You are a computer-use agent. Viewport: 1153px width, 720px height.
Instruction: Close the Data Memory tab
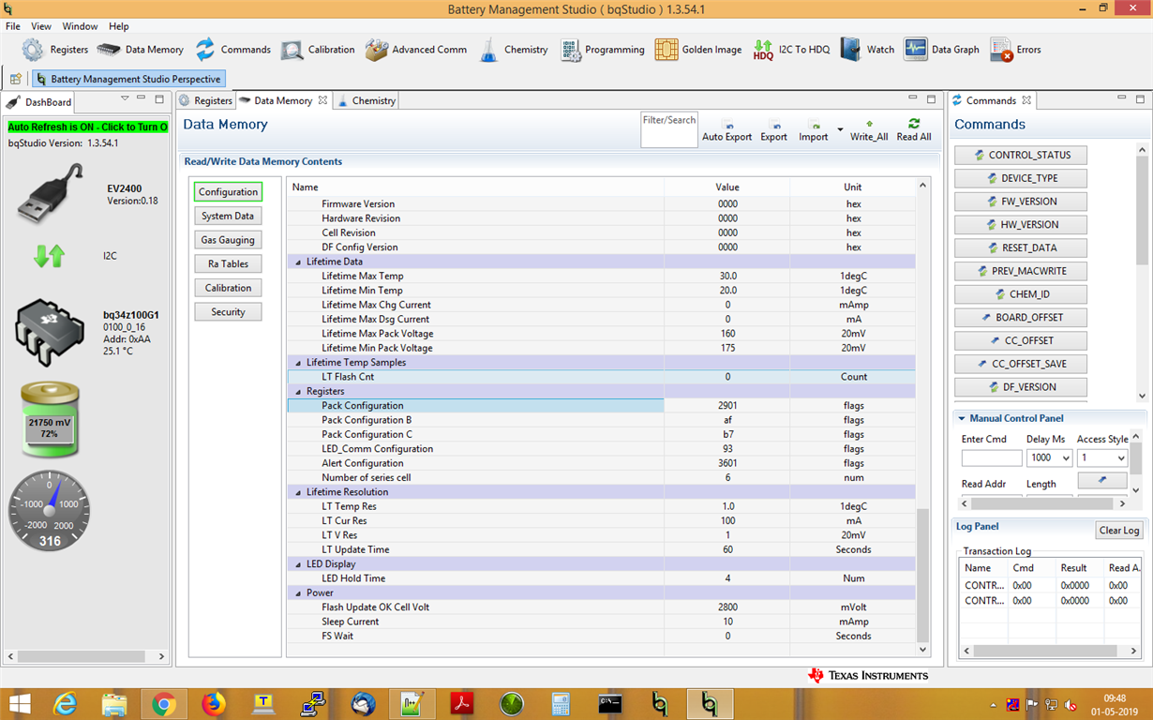click(322, 100)
